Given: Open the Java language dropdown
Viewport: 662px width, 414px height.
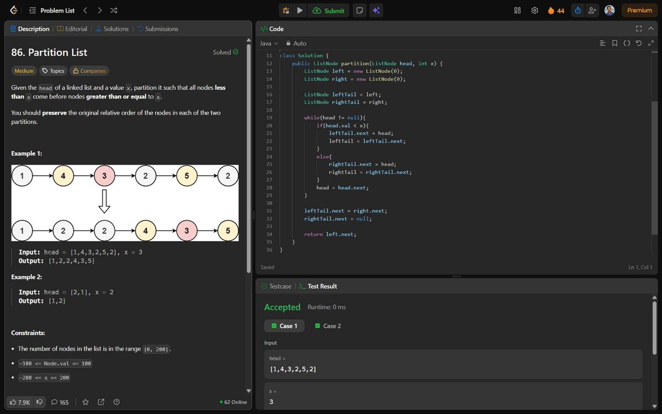Looking at the screenshot, I should click(x=269, y=44).
